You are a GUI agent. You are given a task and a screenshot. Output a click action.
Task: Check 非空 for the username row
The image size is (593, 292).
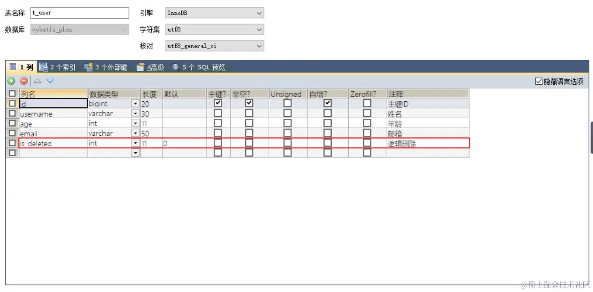(249, 113)
